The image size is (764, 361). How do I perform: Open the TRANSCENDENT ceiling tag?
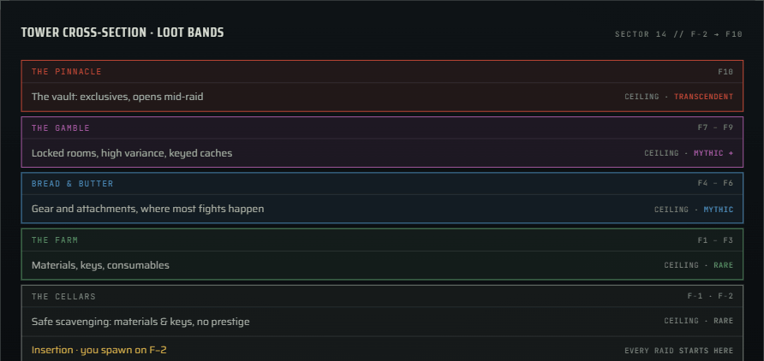click(x=703, y=97)
